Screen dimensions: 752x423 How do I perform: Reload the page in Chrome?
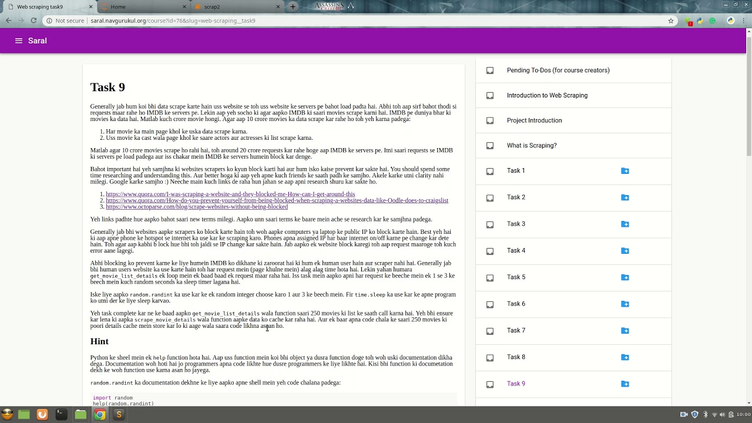pyautogui.click(x=33, y=21)
